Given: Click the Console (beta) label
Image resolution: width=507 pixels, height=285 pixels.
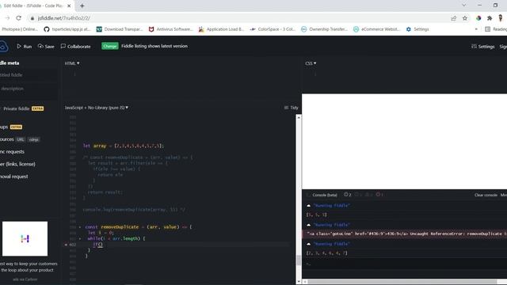Looking at the screenshot, I should click(x=325, y=195).
